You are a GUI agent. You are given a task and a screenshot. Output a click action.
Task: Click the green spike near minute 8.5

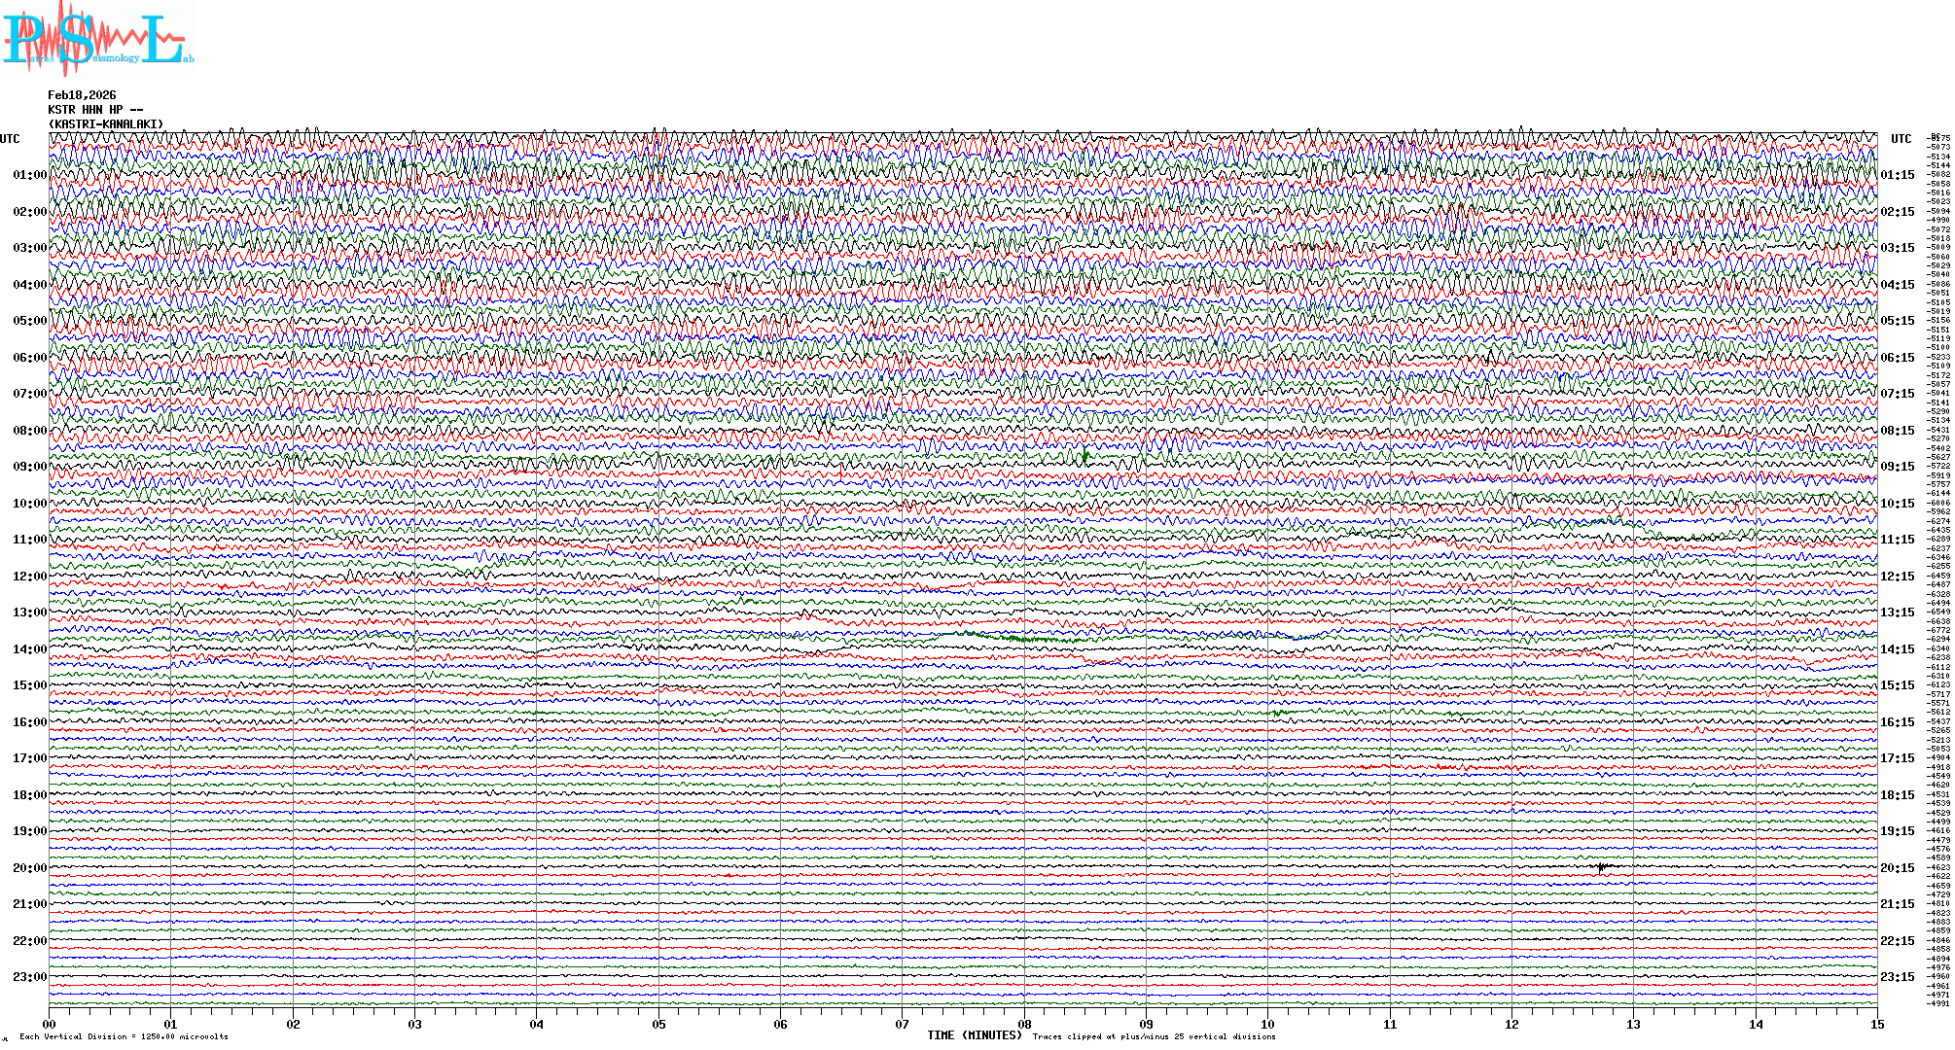pos(1084,454)
